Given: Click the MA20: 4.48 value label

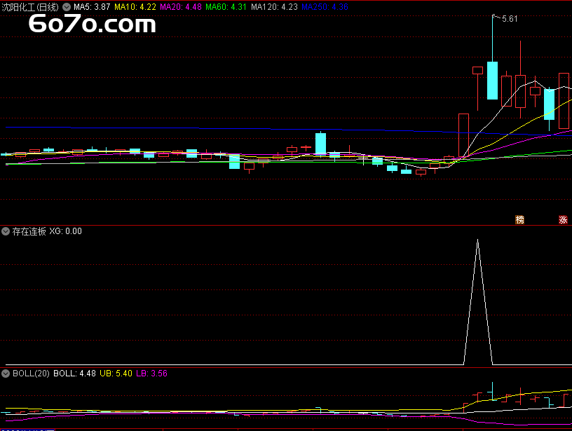Looking at the screenshot, I should pos(181,7).
